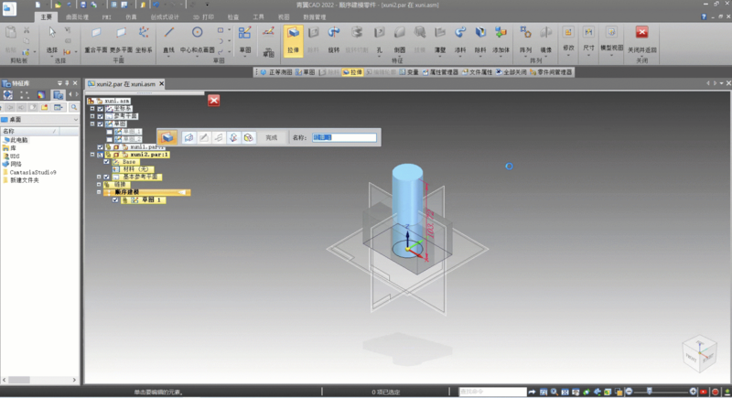Toggle checkbox for 草图 1 under 顺序建模
This screenshot has height=398, width=732.
pyautogui.click(x=115, y=199)
